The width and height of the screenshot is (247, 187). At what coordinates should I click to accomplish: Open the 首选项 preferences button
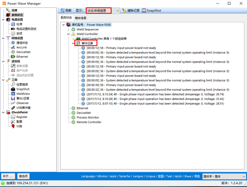[x=23, y=176]
